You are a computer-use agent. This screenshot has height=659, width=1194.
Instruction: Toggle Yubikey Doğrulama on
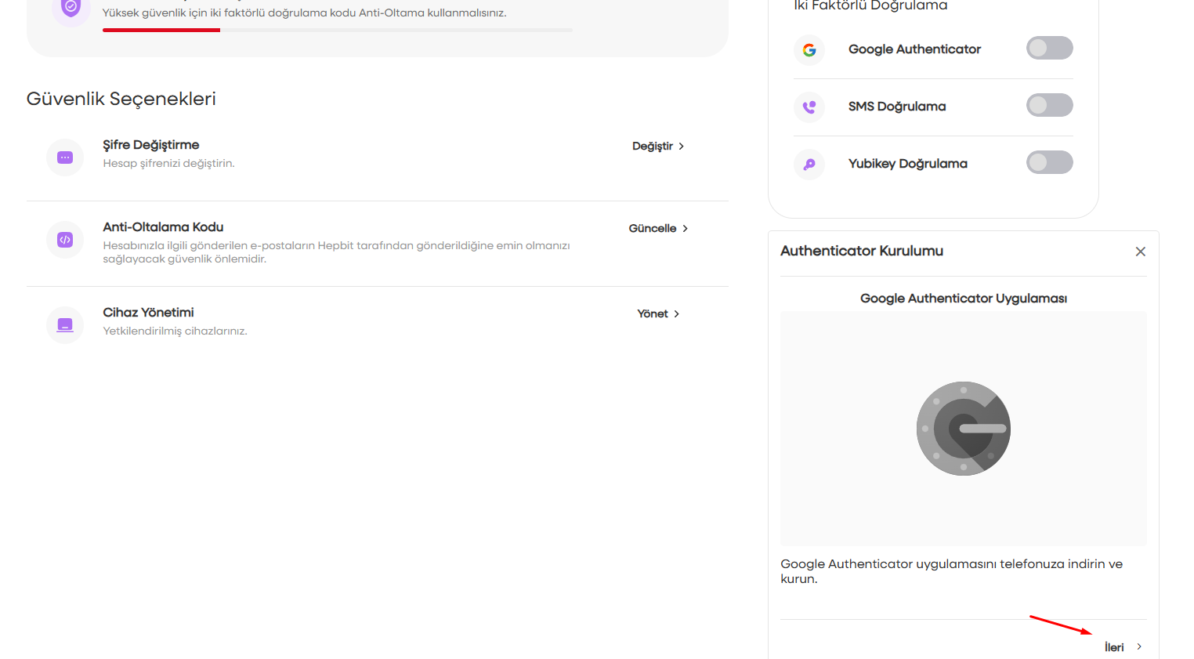click(1049, 163)
